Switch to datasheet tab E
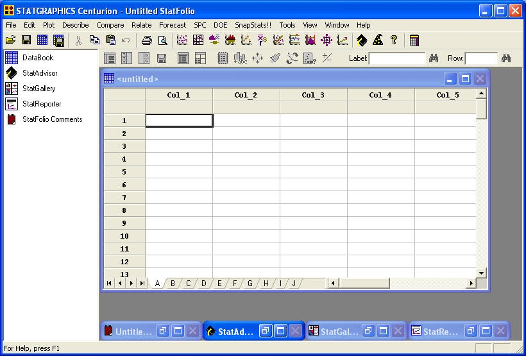526x356 pixels. point(219,284)
